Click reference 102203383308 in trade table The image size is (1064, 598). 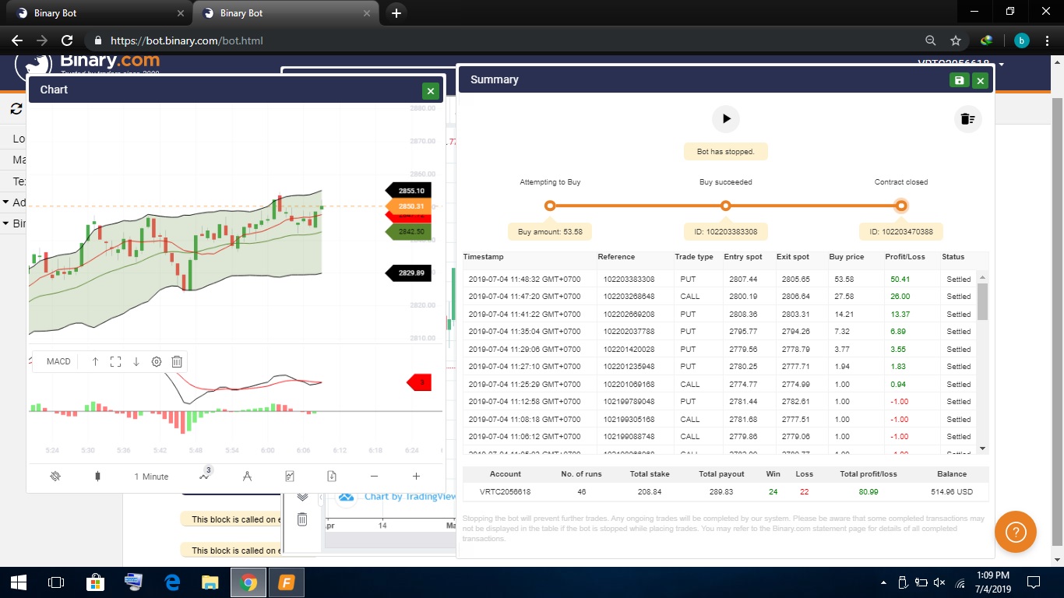[629, 280]
